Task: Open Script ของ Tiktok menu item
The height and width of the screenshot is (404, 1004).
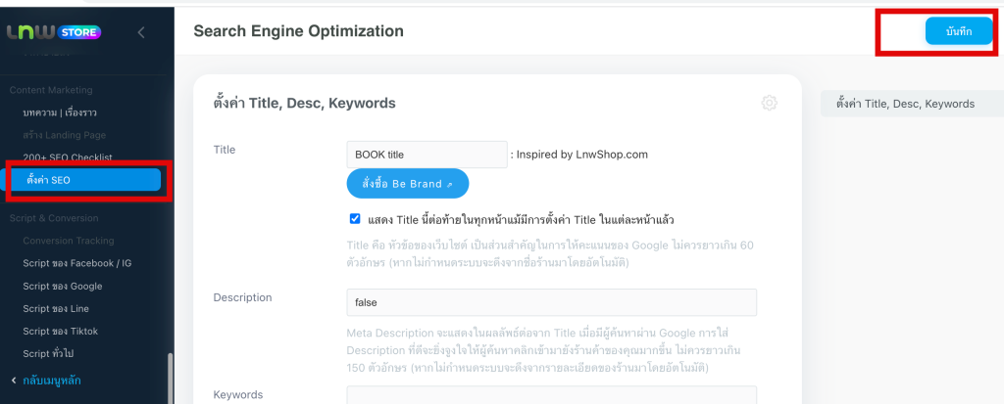Action: [x=61, y=332]
